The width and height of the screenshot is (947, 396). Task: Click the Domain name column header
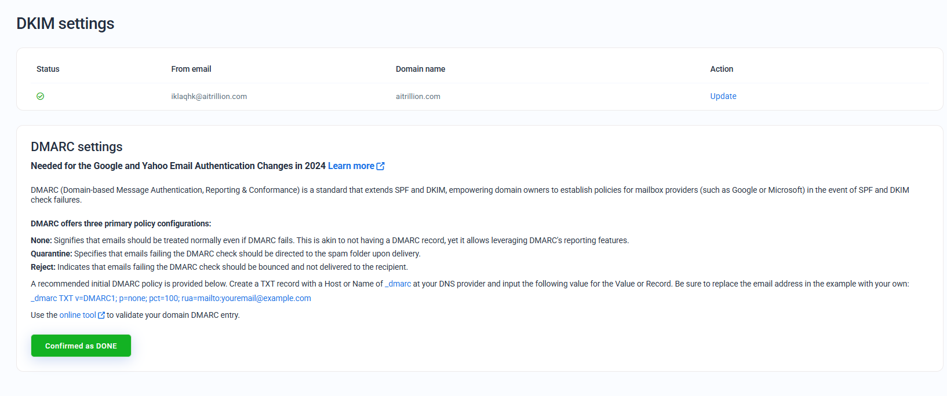421,69
